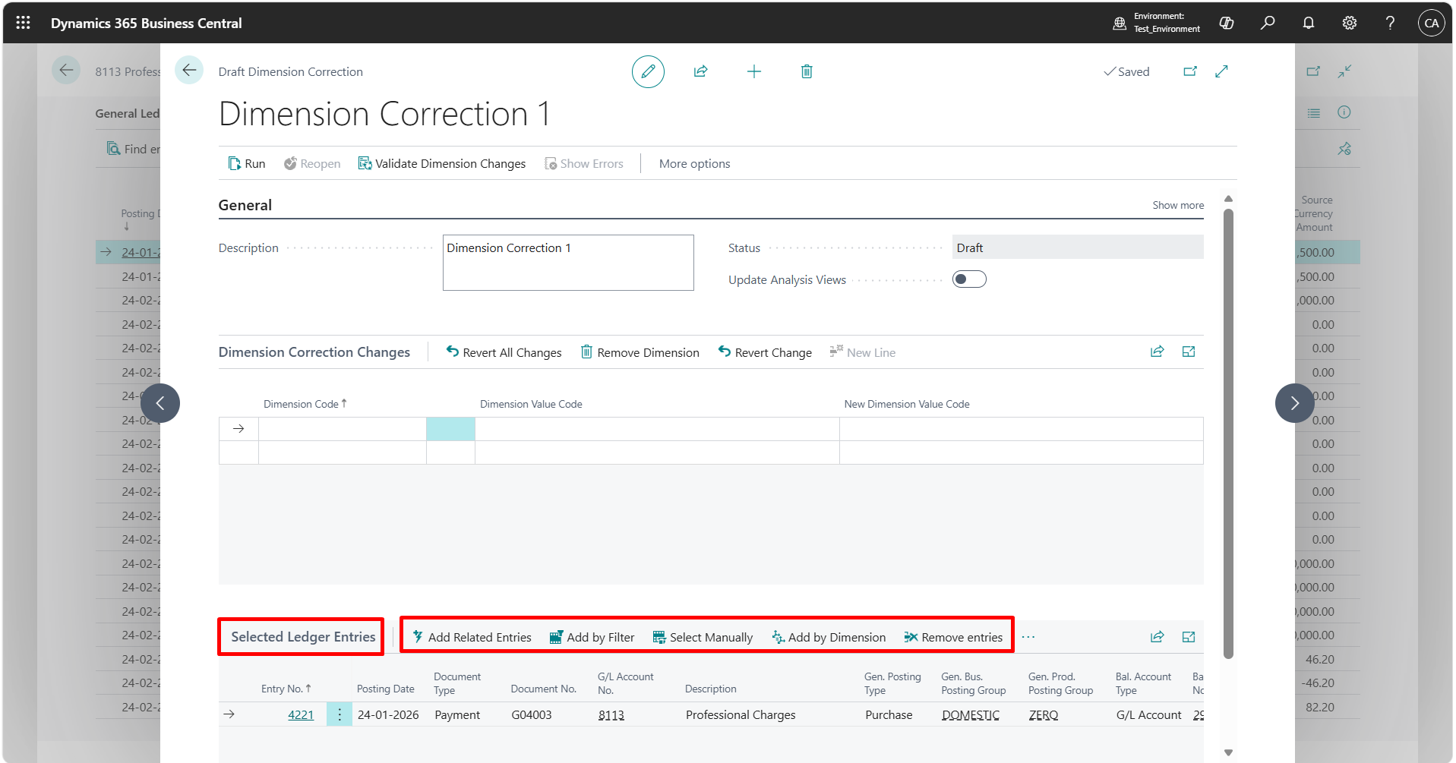1456x763 pixels.
Task: Go back in background 8113 page
Action: click(66, 71)
